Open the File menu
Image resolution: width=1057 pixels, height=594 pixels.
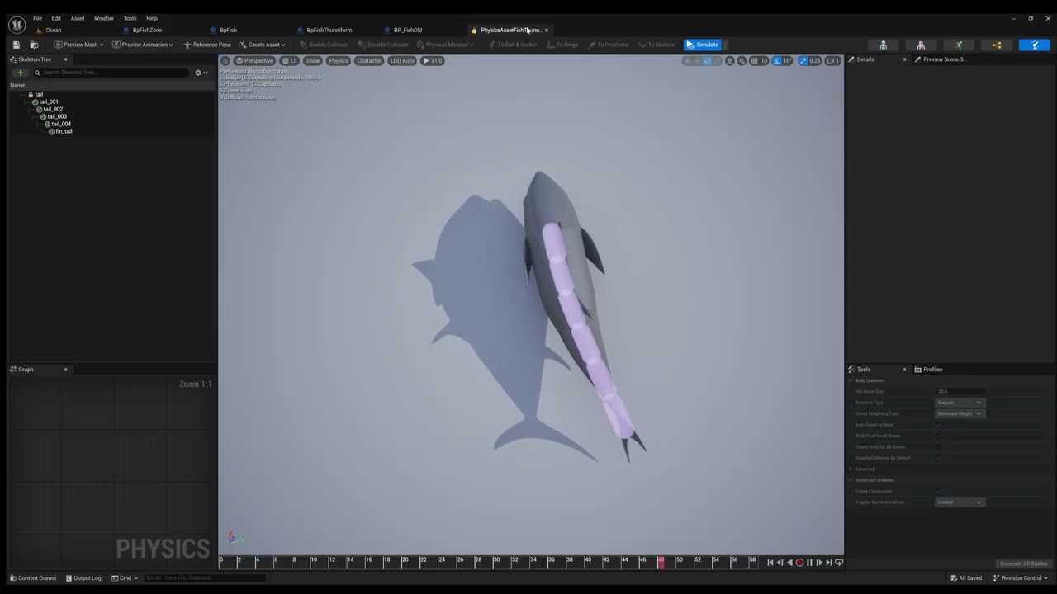tap(37, 18)
